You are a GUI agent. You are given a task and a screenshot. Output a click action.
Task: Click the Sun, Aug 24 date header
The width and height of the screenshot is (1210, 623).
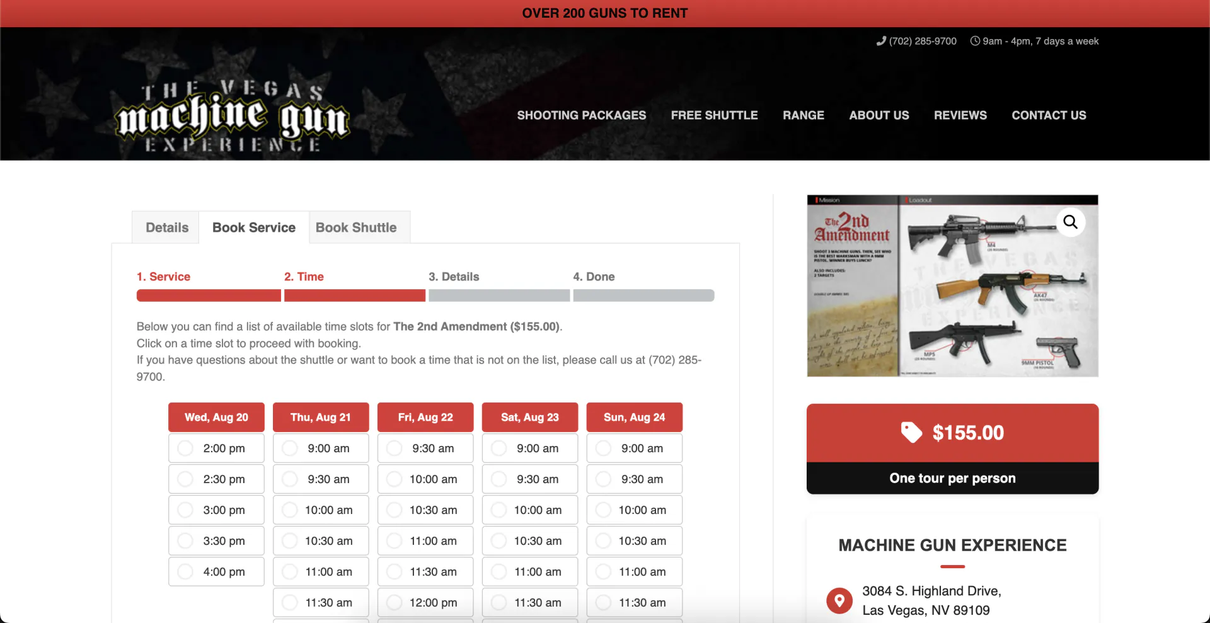click(x=635, y=417)
